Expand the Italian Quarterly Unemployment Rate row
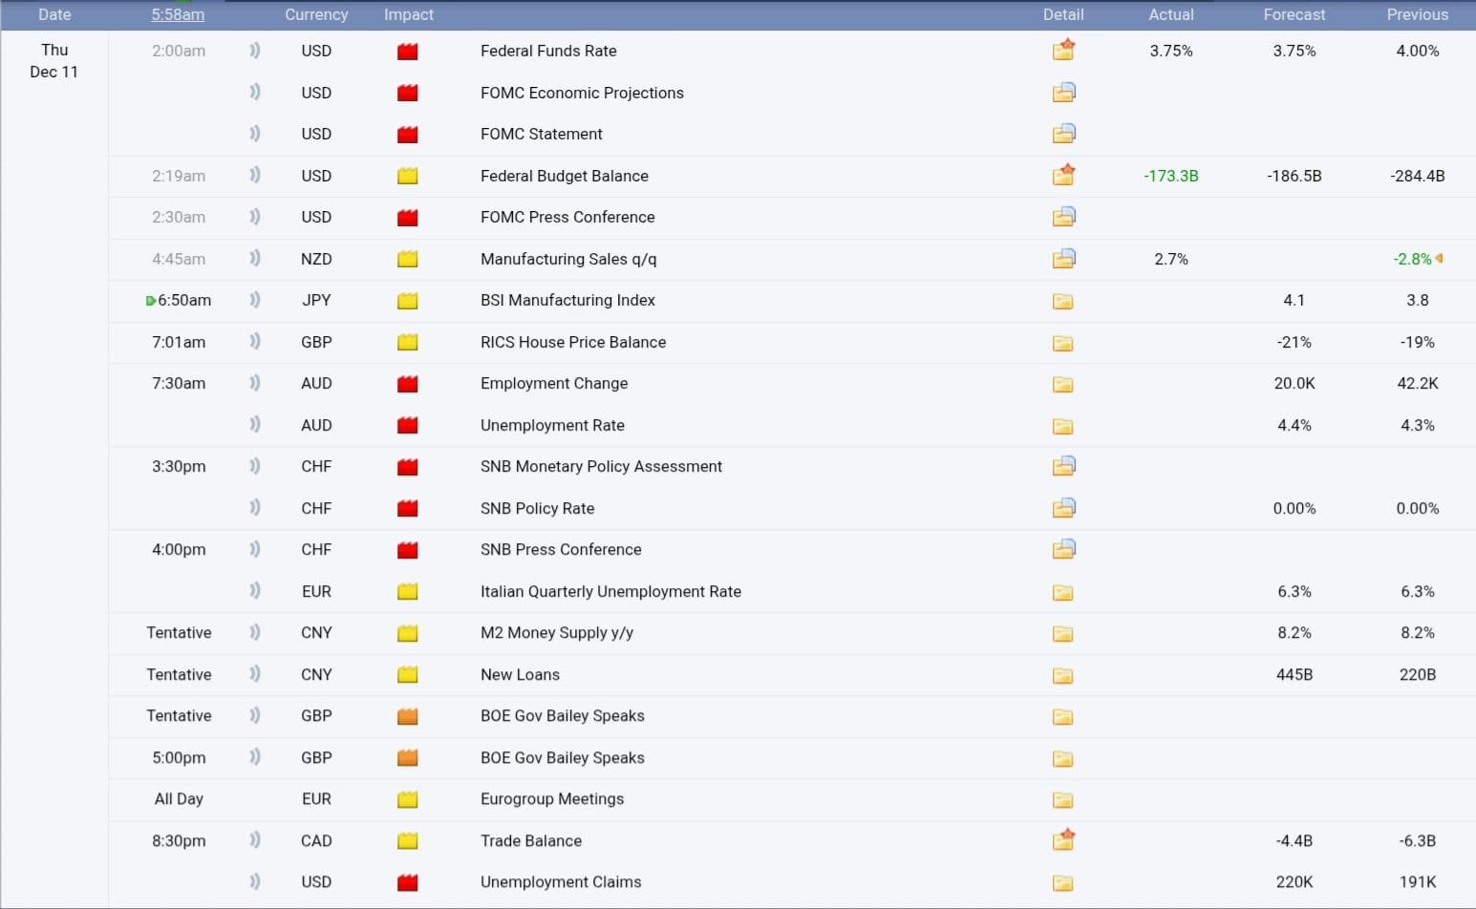This screenshot has height=909, width=1476. click(x=610, y=591)
